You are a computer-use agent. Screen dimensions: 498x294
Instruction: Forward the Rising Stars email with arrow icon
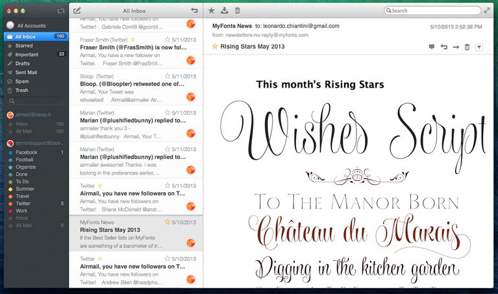click(456, 47)
